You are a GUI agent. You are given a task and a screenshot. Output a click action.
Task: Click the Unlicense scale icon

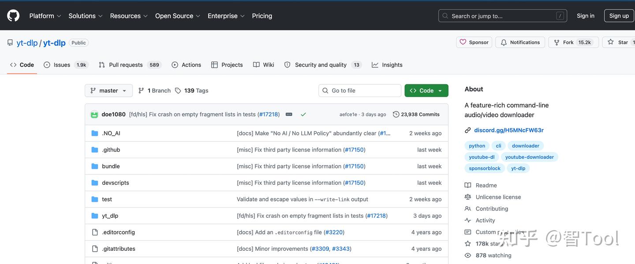click(x=468, y=197)
